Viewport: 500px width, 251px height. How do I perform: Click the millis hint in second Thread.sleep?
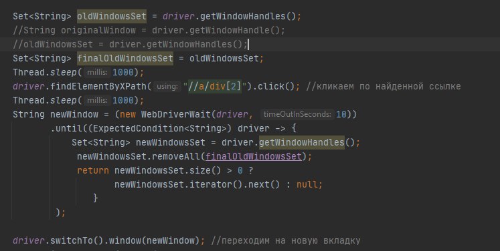coord(97,100)
